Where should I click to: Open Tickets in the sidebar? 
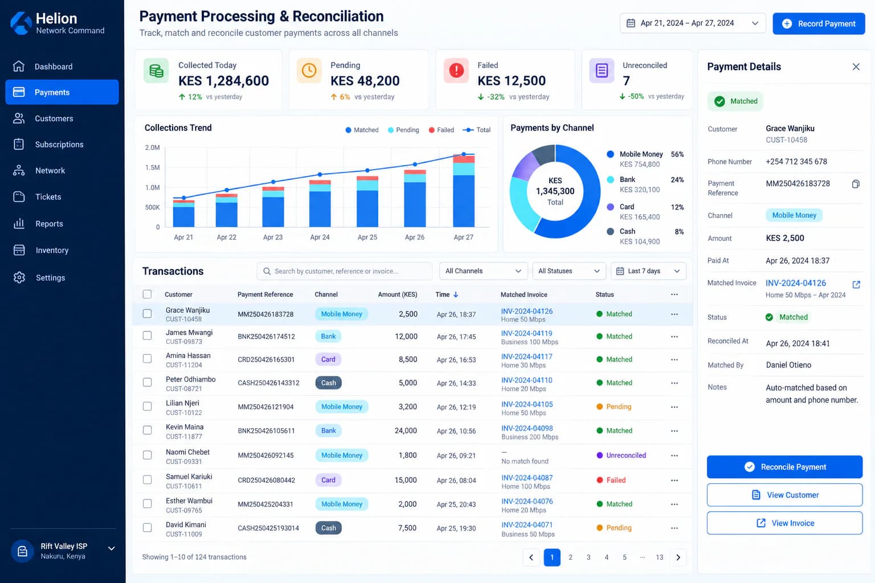tap(62, 197)
